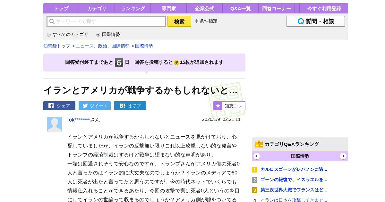Screen dimensions: 385x202
Task: Open the first-ranked question カルロスゴーンがレバノンに逃…
Action: 294,169
